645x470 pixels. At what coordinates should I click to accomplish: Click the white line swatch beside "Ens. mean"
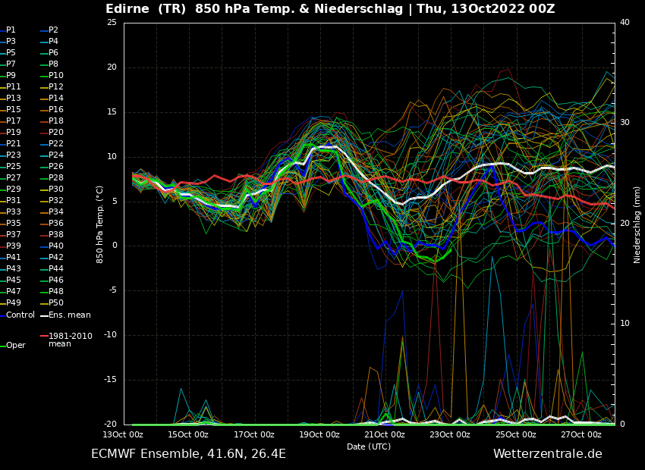pyautogui.click(x=44, y=316)
